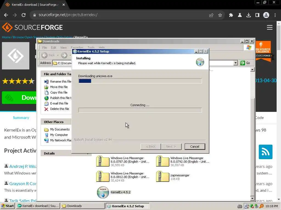Select Windows Live Messenger 8.0.0812.00 archive
This screenshot has height=210, width=281.
tap(123, 177)
